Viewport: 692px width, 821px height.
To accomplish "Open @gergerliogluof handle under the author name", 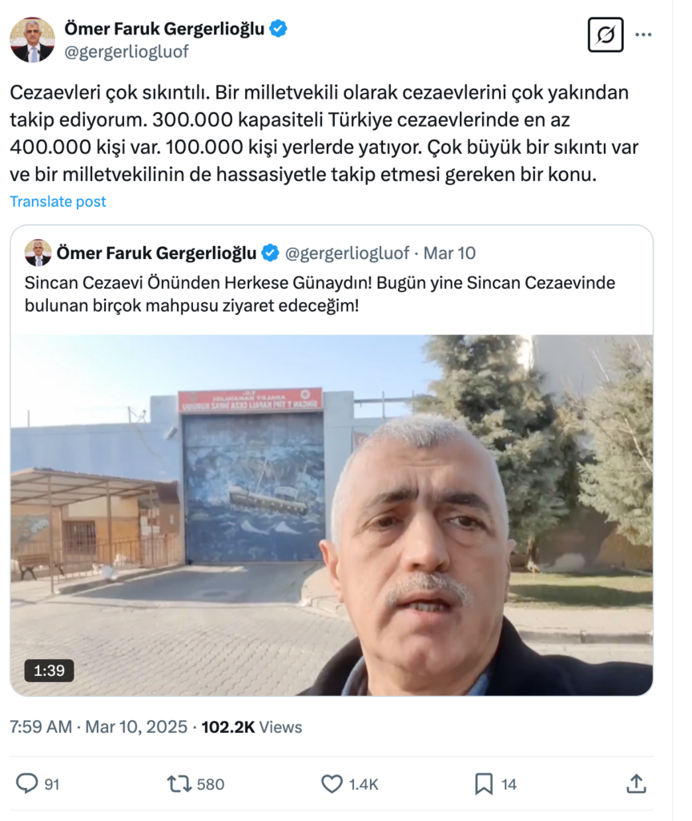I will point(126,52).
